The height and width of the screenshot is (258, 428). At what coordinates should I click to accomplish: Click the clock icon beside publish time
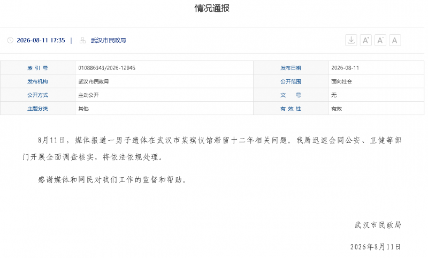pyautogui.click(x=10, y=40)
